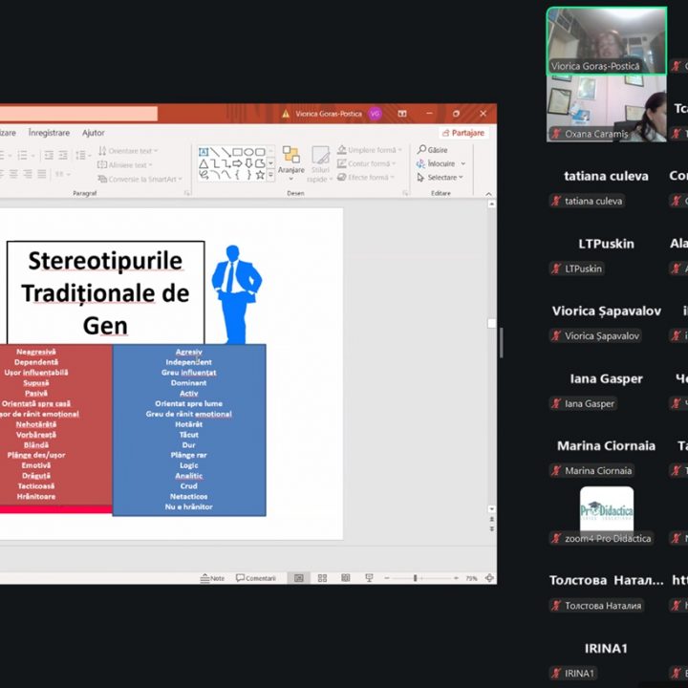Select the Viorica Goraș-Postică video thumbnail
Screen dimensions: 688x688
pyautogui.click(x=606, y=41)
